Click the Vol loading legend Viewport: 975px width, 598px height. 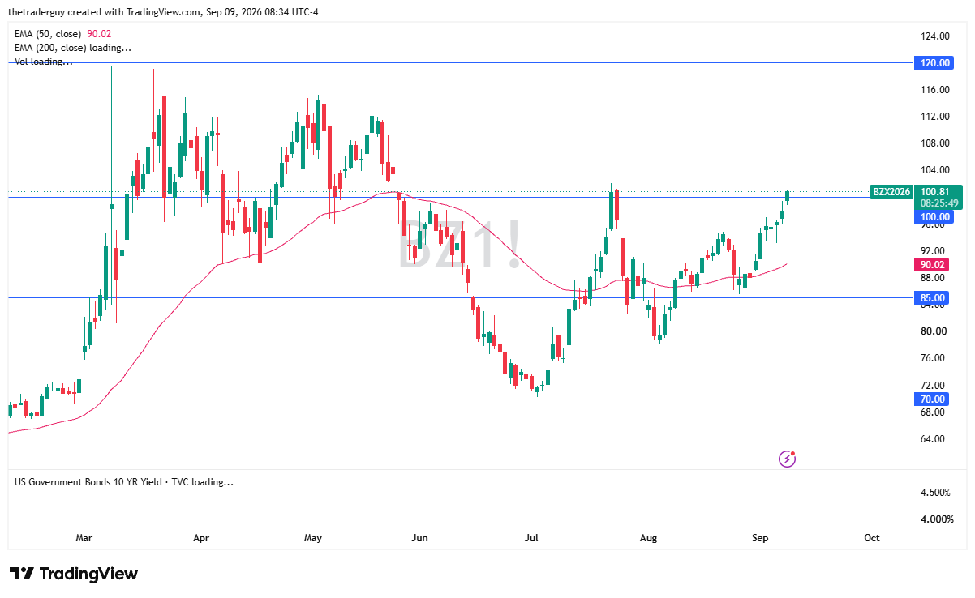click(44, 62)
